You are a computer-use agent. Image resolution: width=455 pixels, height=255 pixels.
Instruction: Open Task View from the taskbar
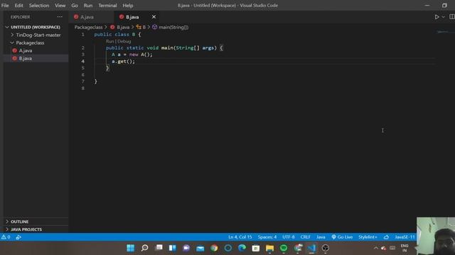click(x=159, y=248)
